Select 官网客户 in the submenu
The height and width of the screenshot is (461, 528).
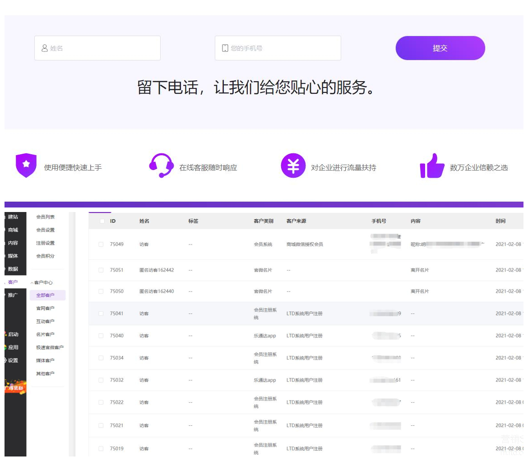pos(45,309)
